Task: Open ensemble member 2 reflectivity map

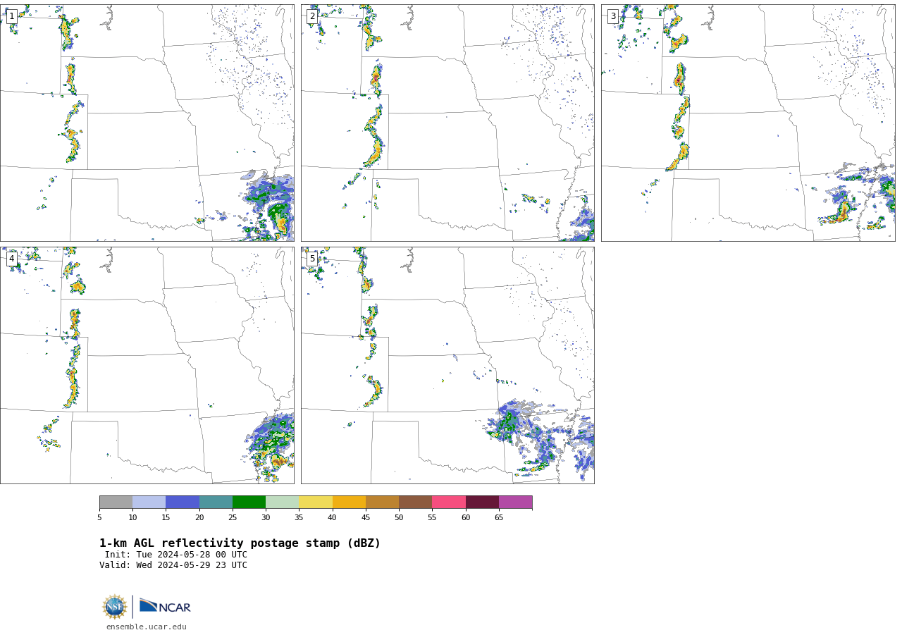Action: tap(447, 123)
